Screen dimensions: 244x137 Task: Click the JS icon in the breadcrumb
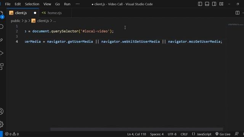click(x=33, y=21)
